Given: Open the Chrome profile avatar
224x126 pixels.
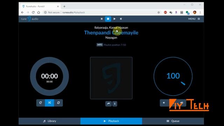Looking at the screenshot, I should [x=195, y=13].
